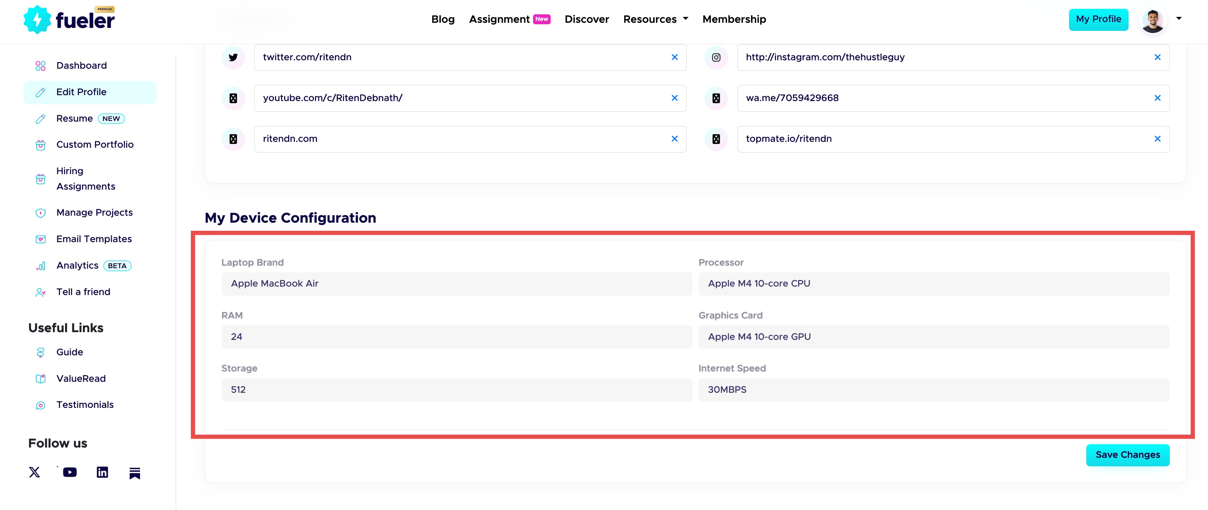
Task: Edit the RAM field
Action: coord(457,337)
